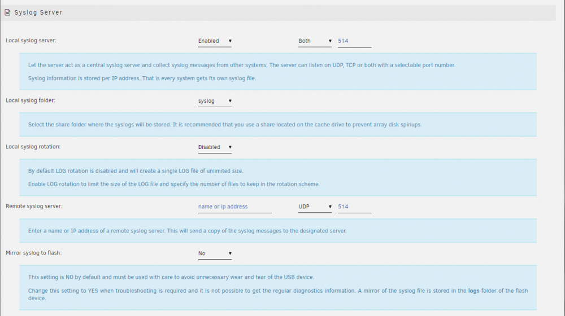Open the Local syslog folder dropdown
This screenshot has width=565, height=316.
pyautogui.click(x=215, y=101)
